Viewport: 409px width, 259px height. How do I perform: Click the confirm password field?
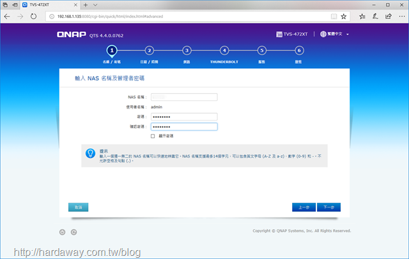(184, 127)
